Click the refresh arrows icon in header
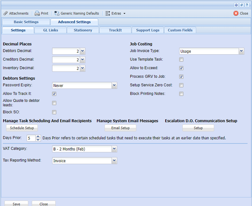Screen dimensions: 252x206 242,5
